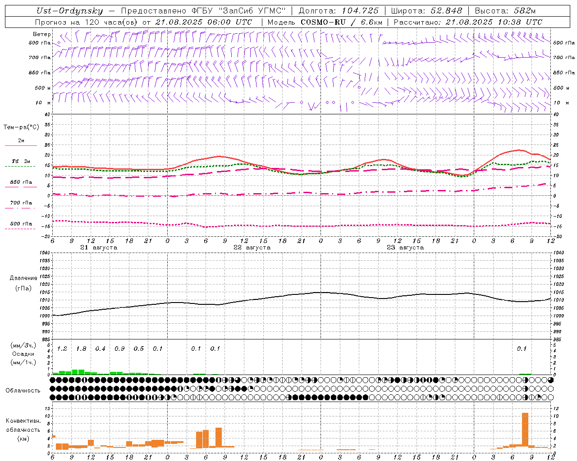The image size is (577, 461).
Task: Click the (км) unit label
Action: [x=23, y=438]
